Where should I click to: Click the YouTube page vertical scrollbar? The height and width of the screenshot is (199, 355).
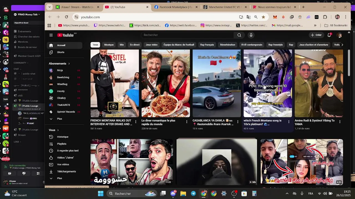[349, 63]
